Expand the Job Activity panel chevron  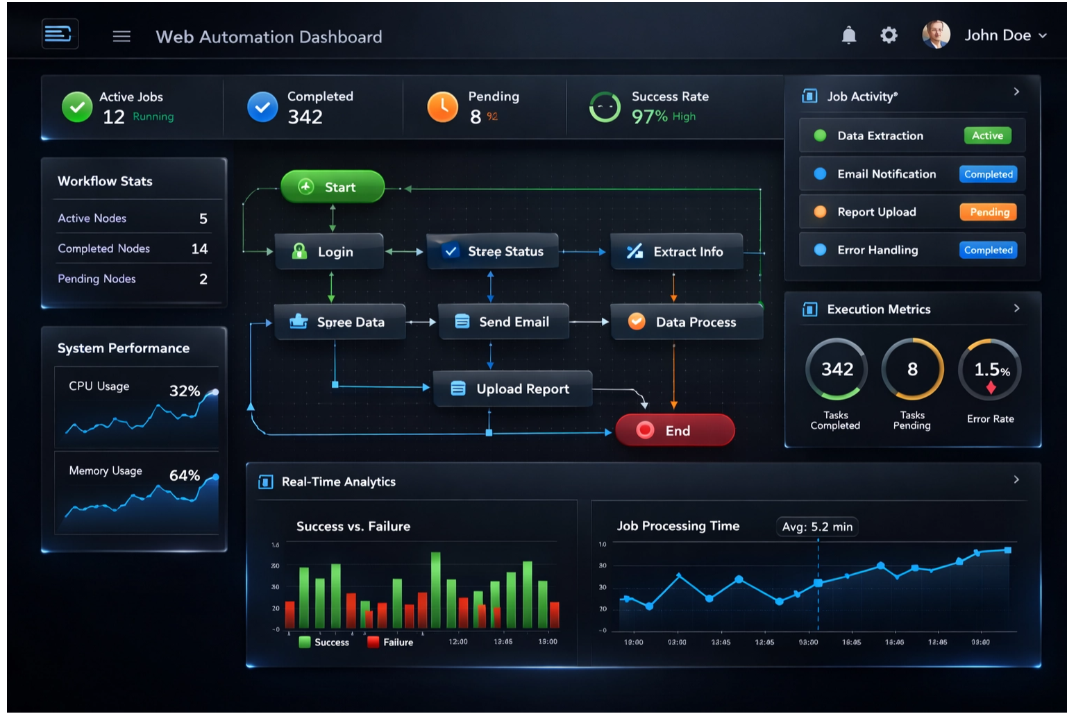[x=1016, y=91]
